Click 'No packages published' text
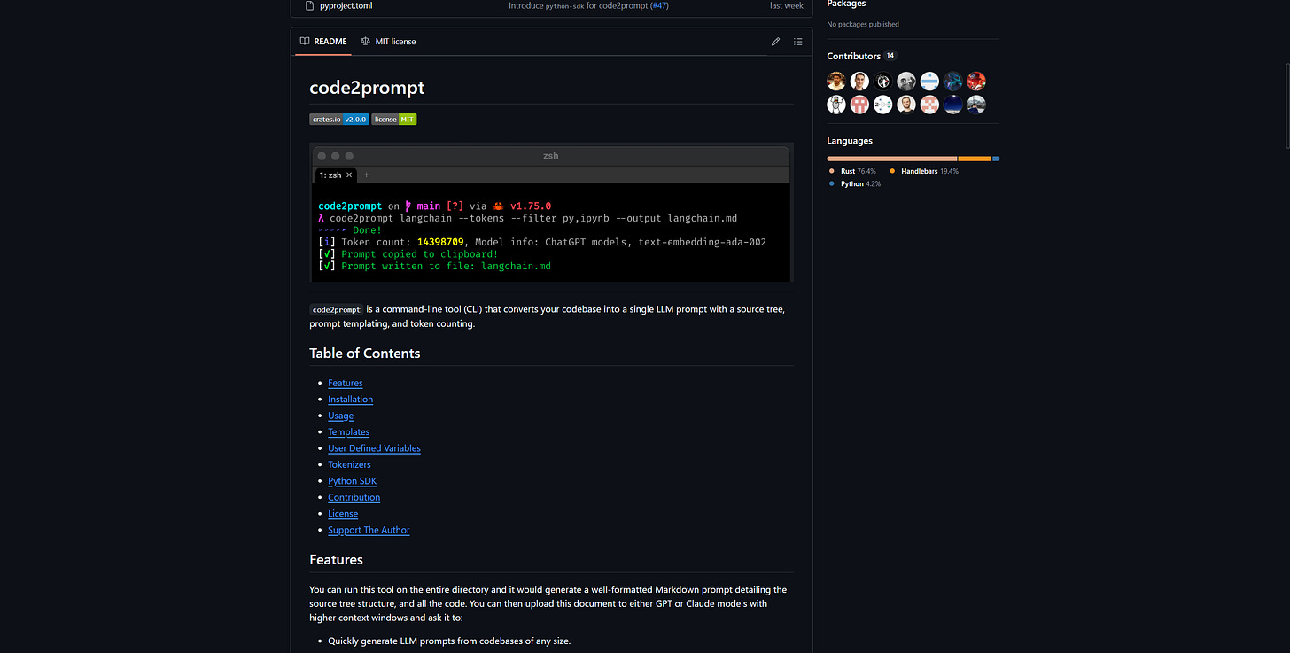Image resolution: width=1290 pixels, height=653 pixels. (x=862, y=24)
